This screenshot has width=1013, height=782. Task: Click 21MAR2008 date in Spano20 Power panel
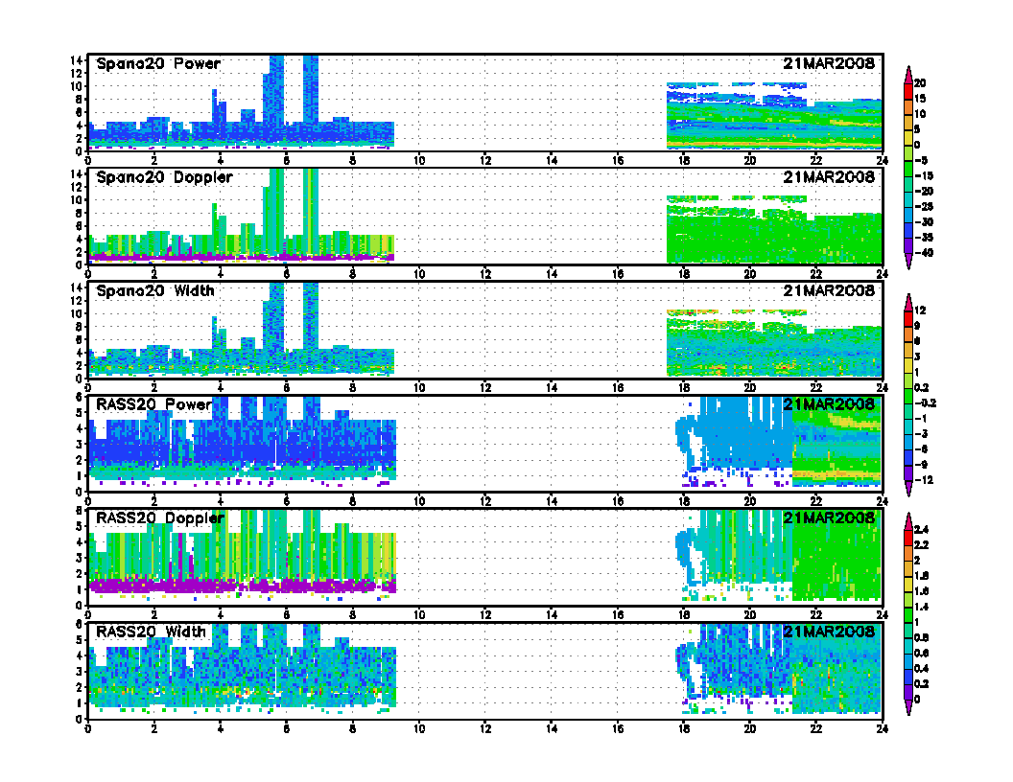tap(829, 63)
